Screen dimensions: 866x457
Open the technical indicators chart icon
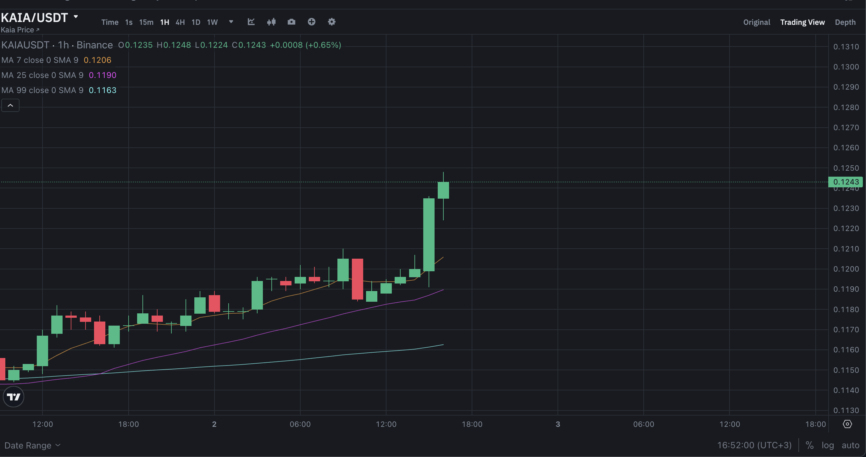pos(251,22)
